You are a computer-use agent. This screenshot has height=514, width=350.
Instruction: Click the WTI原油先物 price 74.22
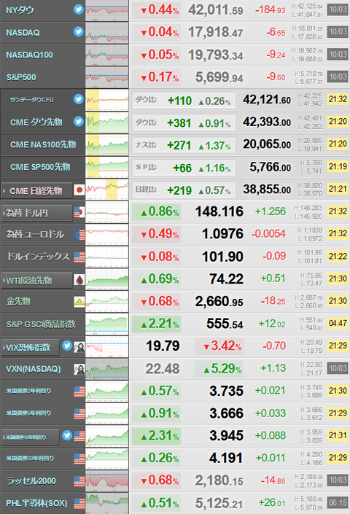pyautogui.click(x=227, y=279)
